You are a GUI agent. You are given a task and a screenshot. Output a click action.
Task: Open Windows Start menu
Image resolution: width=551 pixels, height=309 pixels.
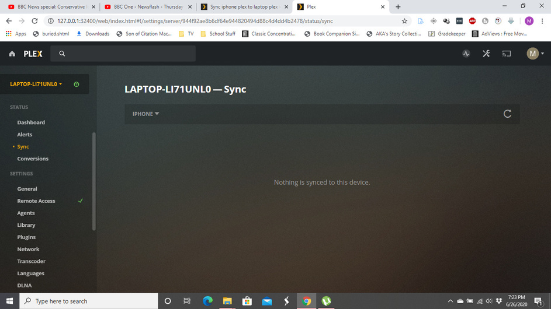[x=9, y=301]
